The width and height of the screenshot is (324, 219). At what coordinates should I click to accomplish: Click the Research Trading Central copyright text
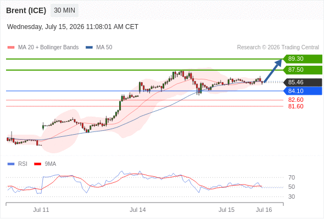[278, 48]
